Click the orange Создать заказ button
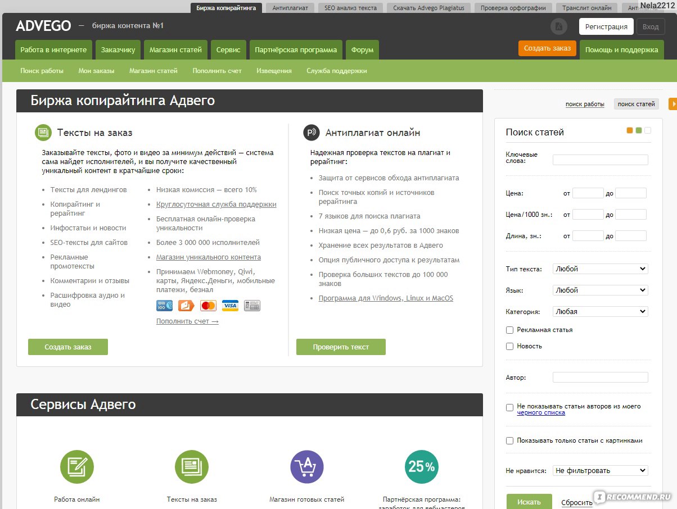 pos(547,48)
